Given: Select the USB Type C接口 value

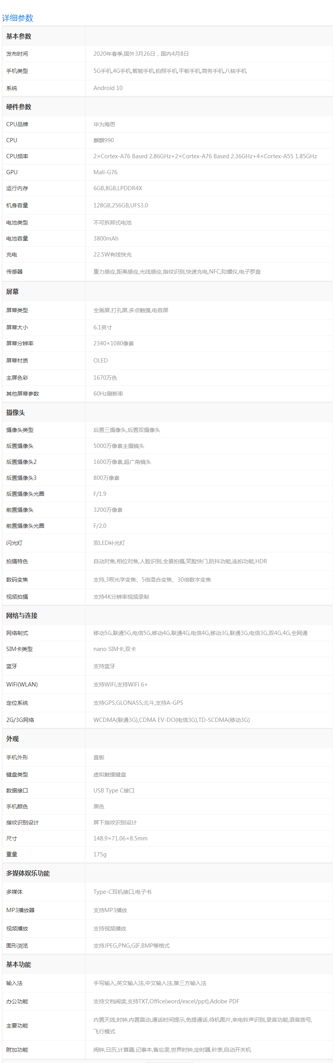Looking at the screenshot, I should (x=114, y=791).
